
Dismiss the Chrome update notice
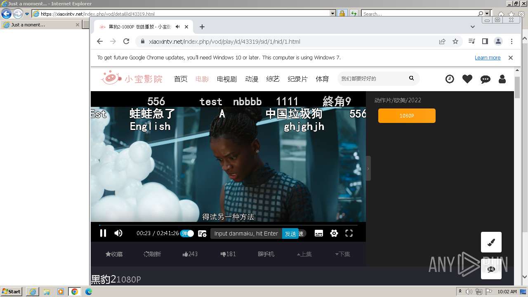pyautogui.click(x=511, y=58)
